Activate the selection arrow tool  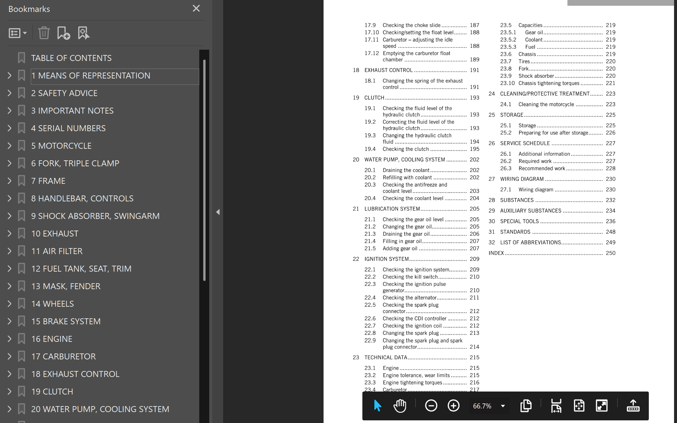click(x=377, y=405)
